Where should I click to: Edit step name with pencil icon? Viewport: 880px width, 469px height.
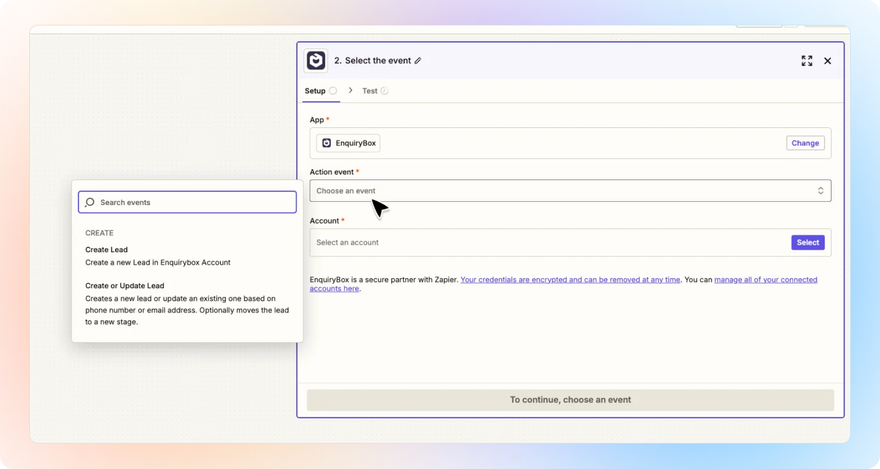pyautogui.click(x=418, y=61)
